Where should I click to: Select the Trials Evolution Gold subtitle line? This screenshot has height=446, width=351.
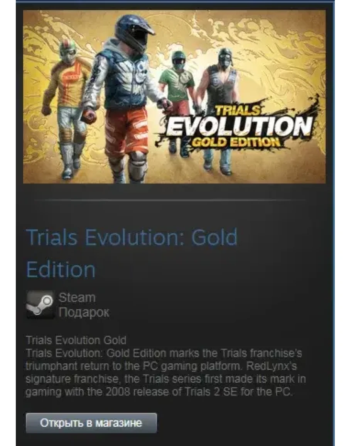76,340
